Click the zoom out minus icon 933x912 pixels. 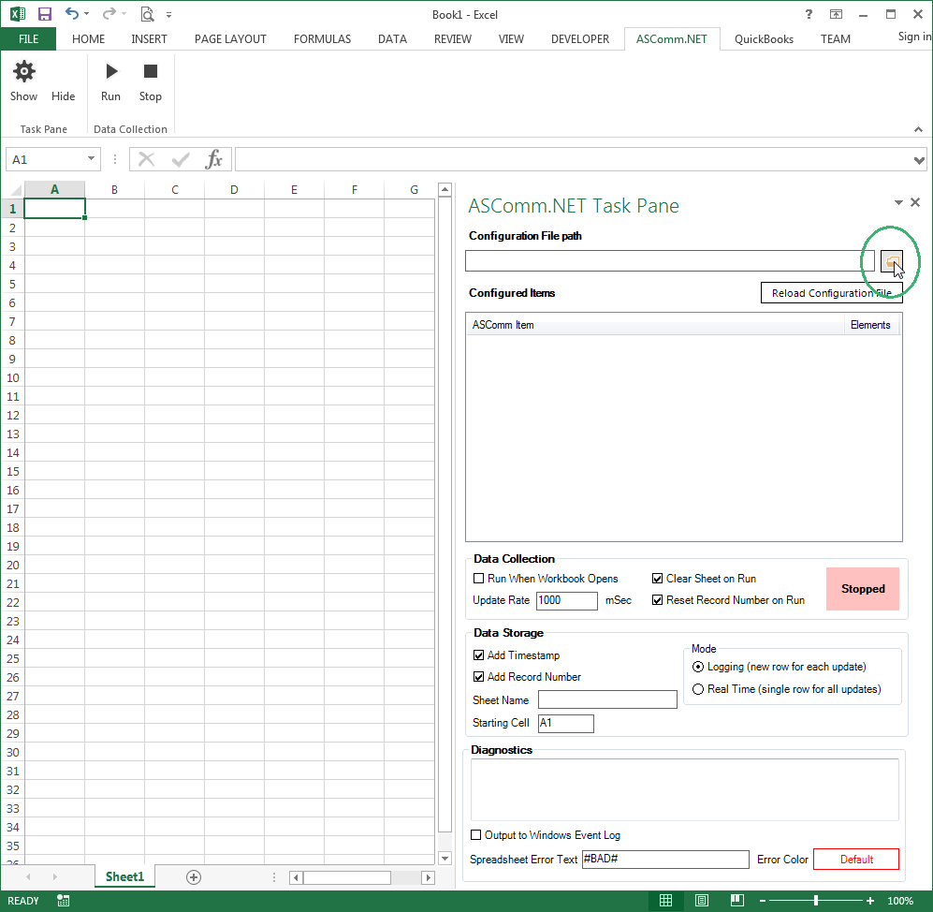763,902
